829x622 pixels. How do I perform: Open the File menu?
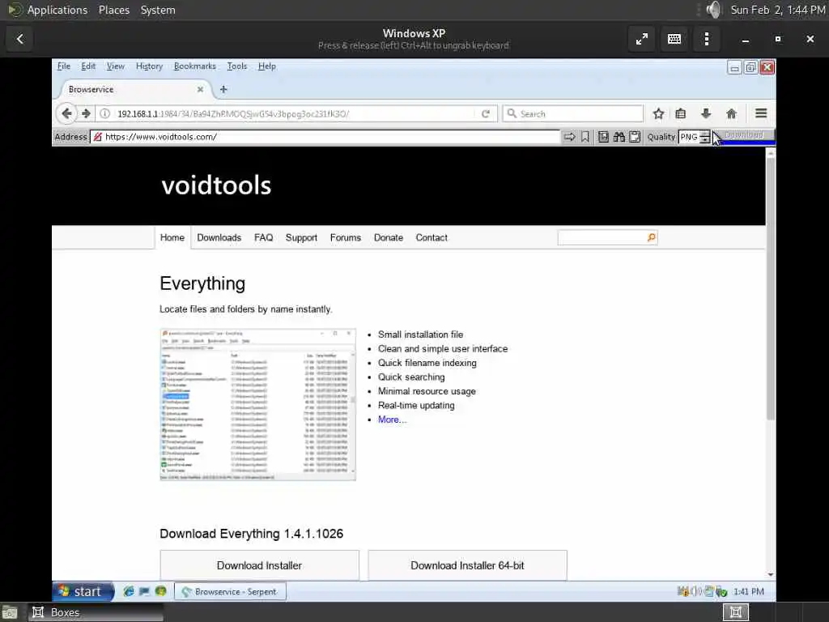(64, 66)
